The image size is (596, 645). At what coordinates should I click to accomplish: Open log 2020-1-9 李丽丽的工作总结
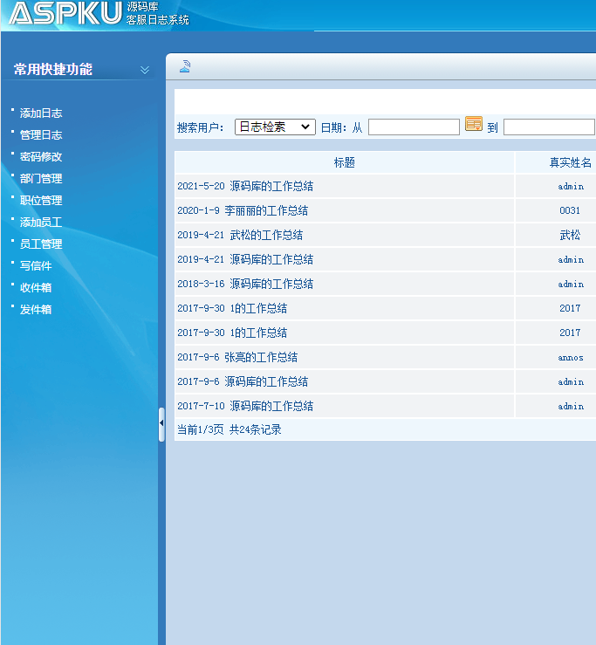[x=243, y=210]
